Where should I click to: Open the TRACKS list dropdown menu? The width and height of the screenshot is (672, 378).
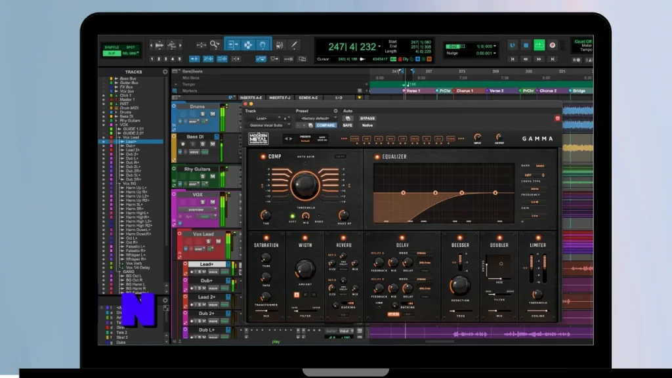tap(165, 72)
